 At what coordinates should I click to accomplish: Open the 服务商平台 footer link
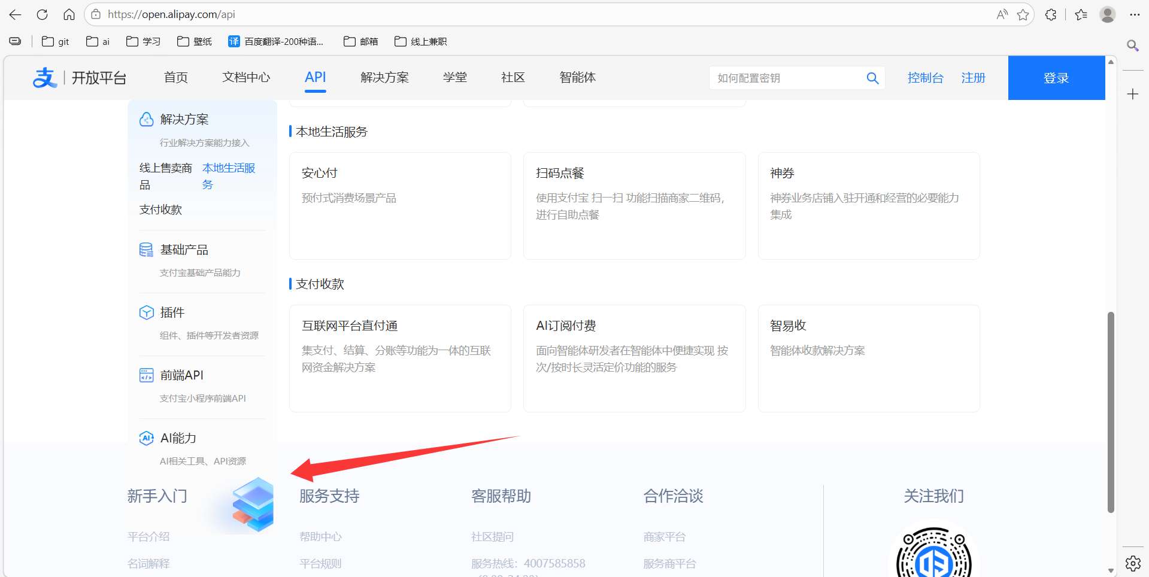669,564
